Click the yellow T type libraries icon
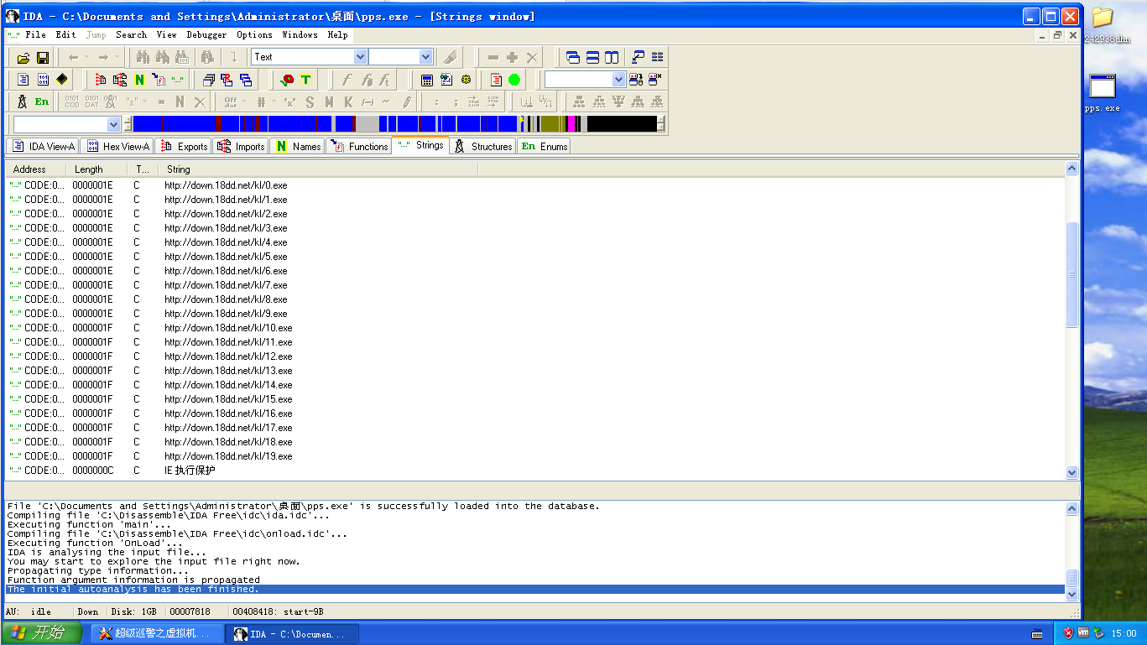Viewport: 1147px width, 645px height. pyautogui.click(x=305, y=80)
